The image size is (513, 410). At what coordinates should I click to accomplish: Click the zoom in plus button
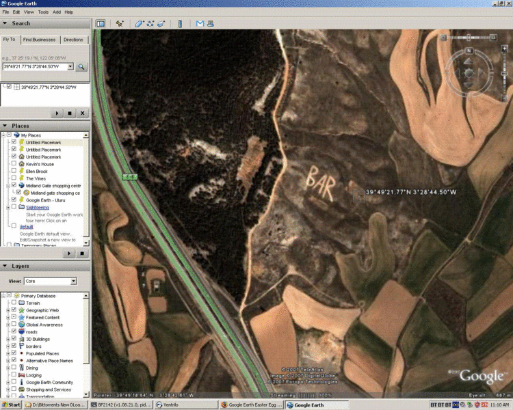[504, 49]
